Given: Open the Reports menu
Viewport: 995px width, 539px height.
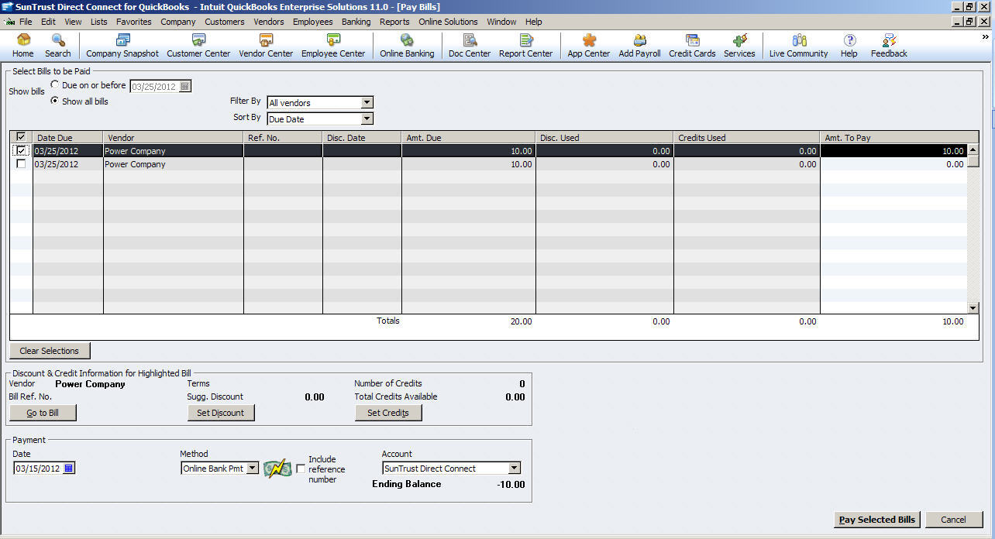Looking at the screenshot, I should coord(394,22).
